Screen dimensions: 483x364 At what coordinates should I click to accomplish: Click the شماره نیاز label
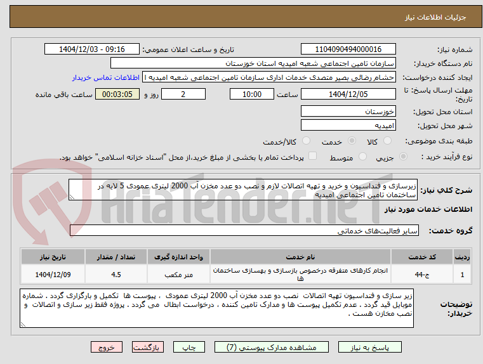coord(454,49)
